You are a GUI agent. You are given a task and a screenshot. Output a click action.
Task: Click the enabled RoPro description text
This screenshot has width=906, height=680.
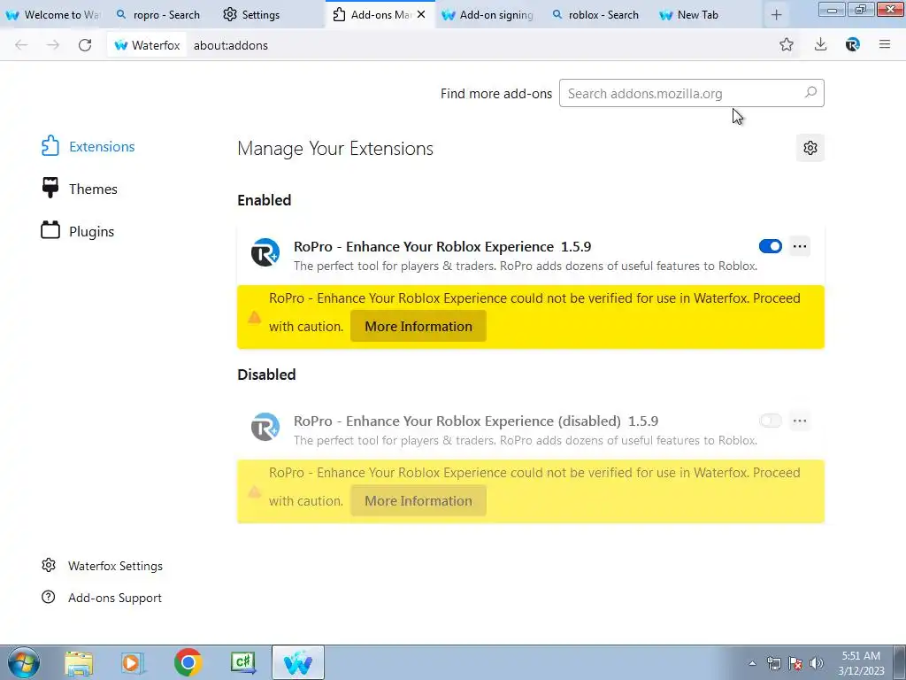click(526, 266)
